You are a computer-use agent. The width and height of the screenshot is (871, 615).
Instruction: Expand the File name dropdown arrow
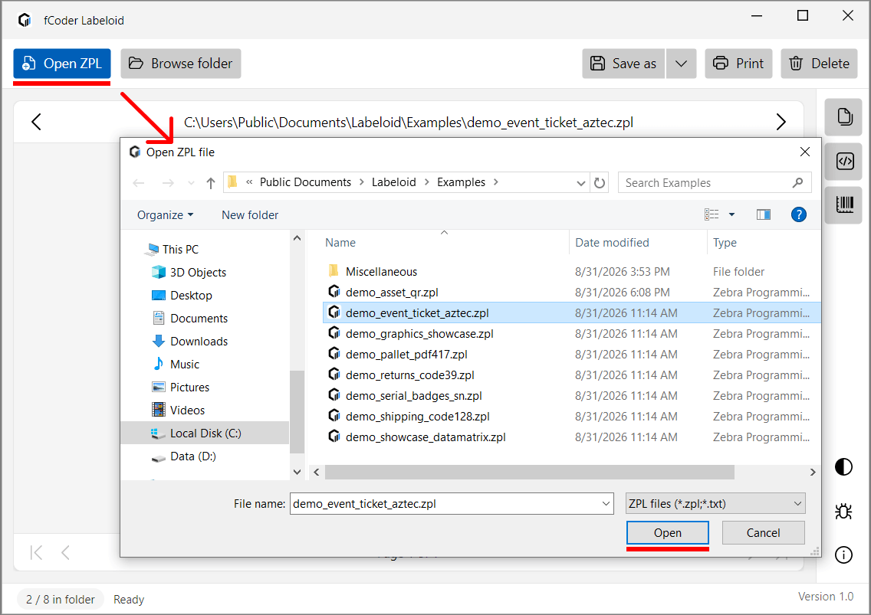tap(606, 503)
